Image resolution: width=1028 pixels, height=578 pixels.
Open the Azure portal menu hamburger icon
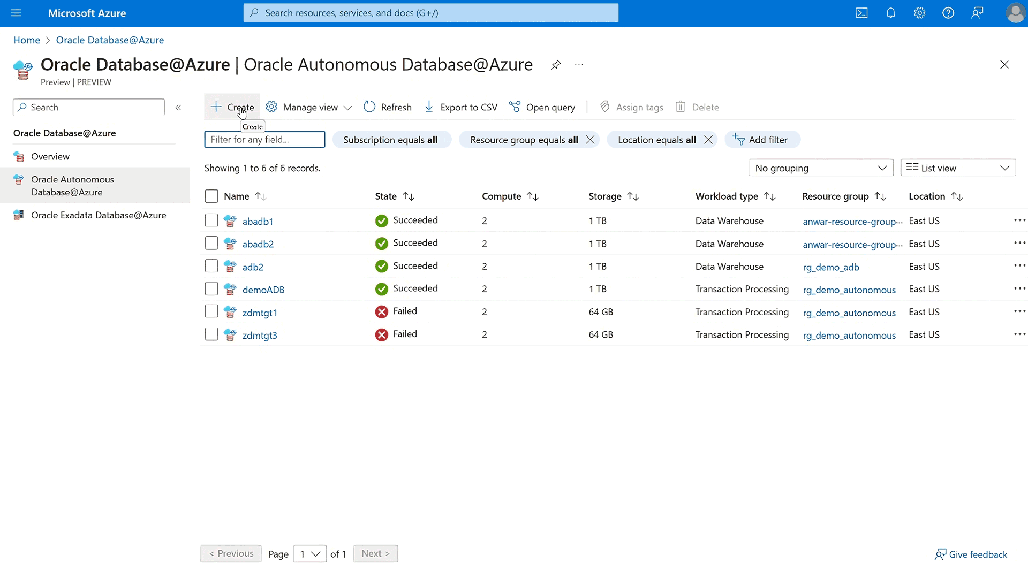click(x=16, y=13)
